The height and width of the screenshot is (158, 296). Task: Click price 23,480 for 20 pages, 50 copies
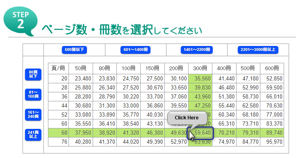click(81, 79)
